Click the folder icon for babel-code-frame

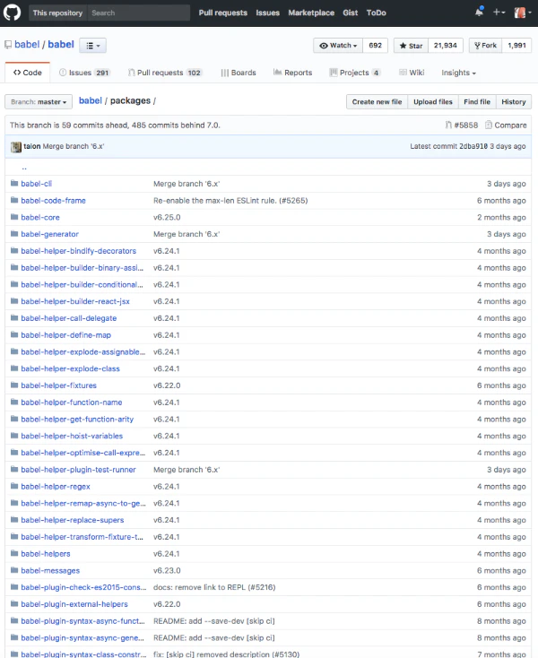(14, 200)
